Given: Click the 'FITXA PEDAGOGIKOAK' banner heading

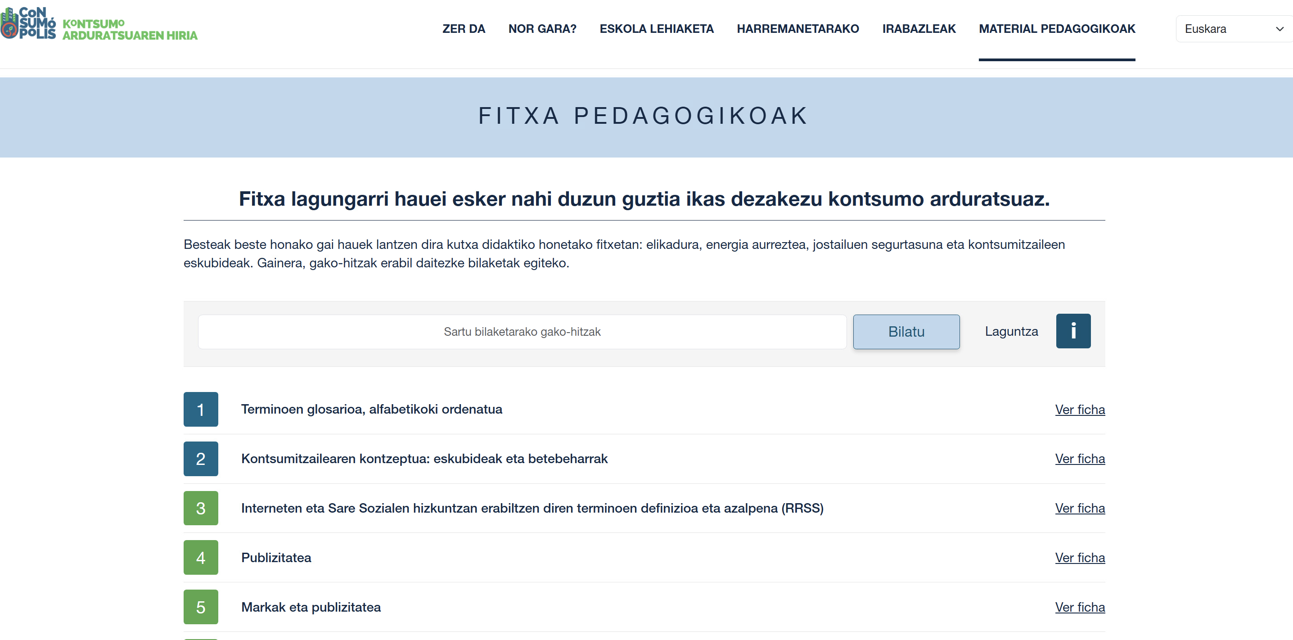Looking at the screenshot, I should (644, 116).
